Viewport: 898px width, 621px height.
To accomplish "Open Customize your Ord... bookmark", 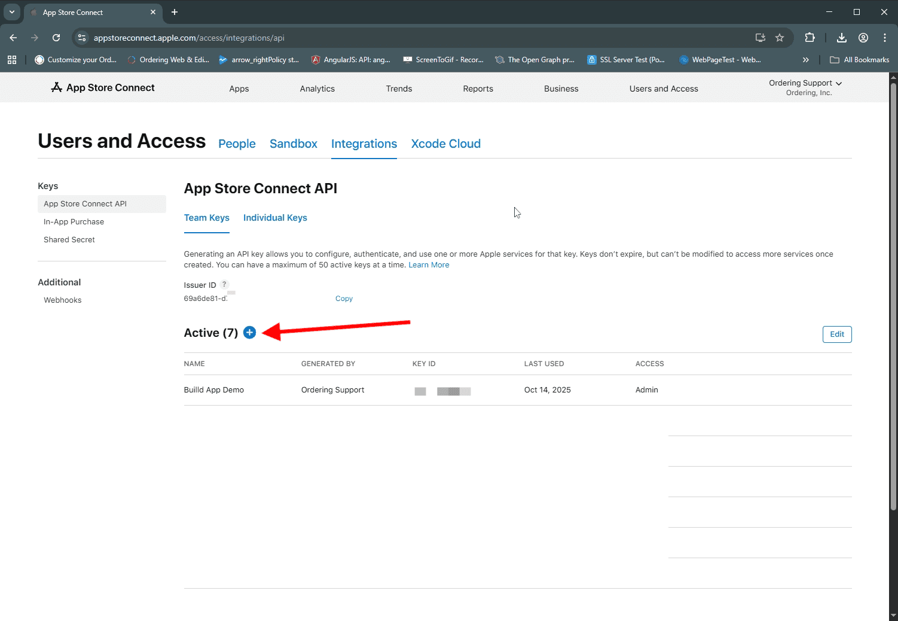I will click(x=76, y=60).
